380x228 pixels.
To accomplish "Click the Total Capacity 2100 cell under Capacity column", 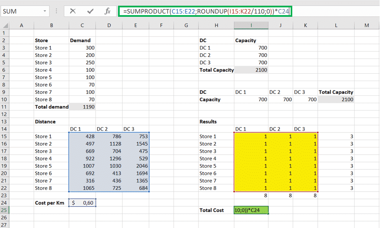I will click(251, 70).
